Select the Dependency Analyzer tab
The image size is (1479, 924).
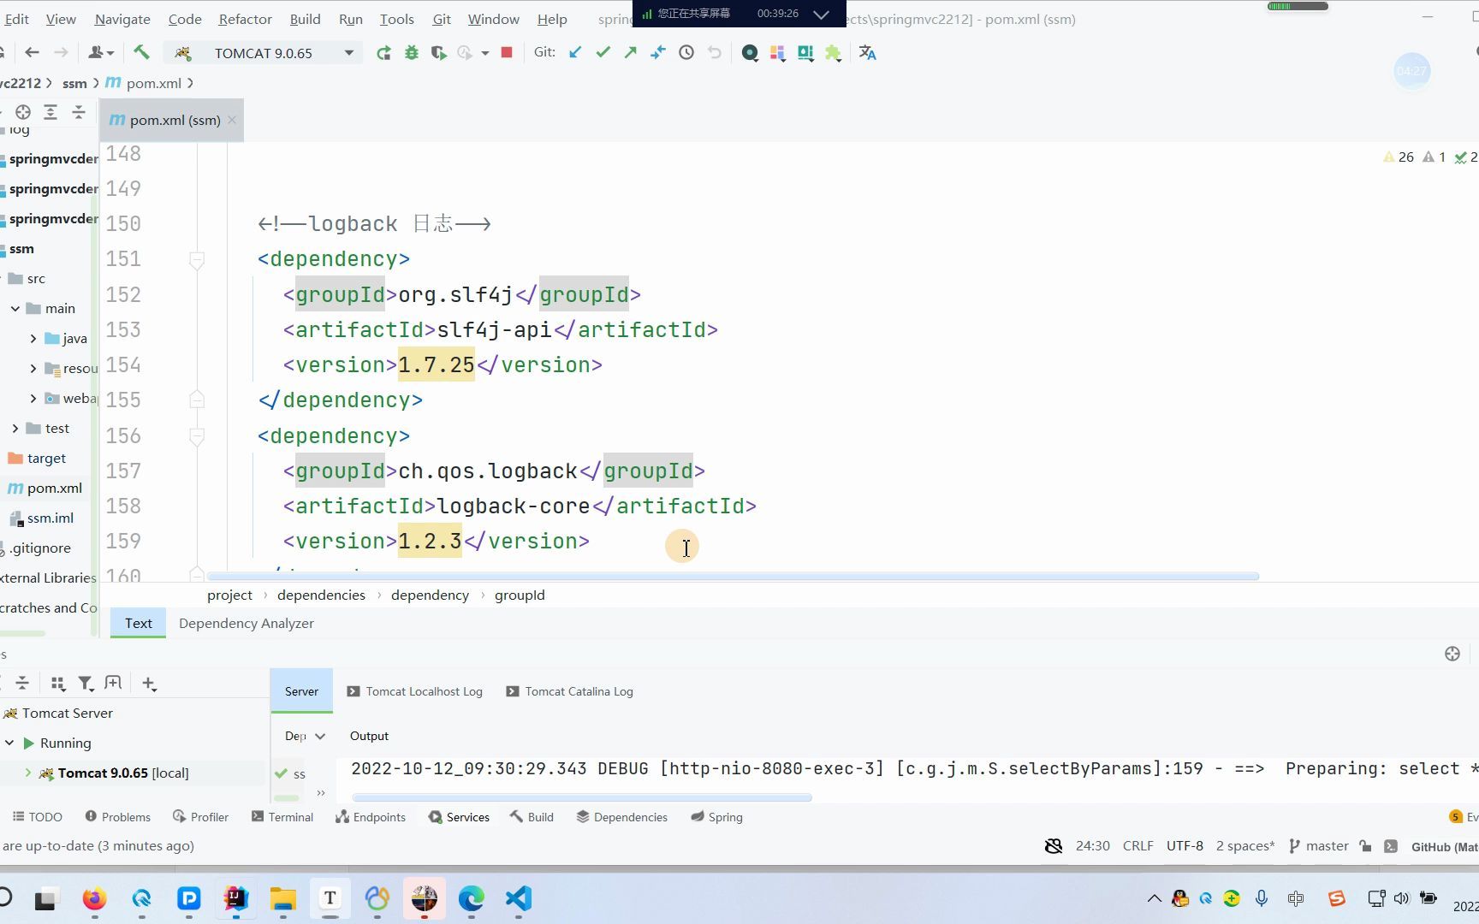[246, 623]
